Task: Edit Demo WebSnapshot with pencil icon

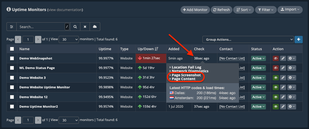Action: [283, 58]
